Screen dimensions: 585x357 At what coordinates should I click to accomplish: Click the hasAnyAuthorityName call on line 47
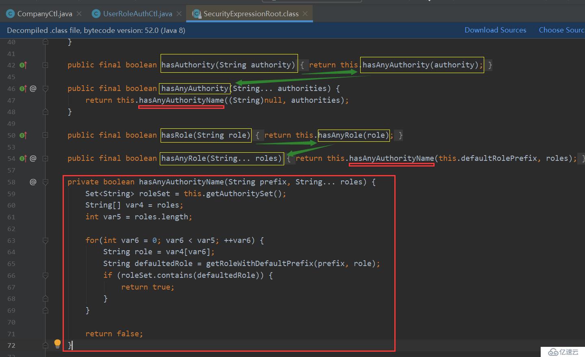(x=181, y=100)
